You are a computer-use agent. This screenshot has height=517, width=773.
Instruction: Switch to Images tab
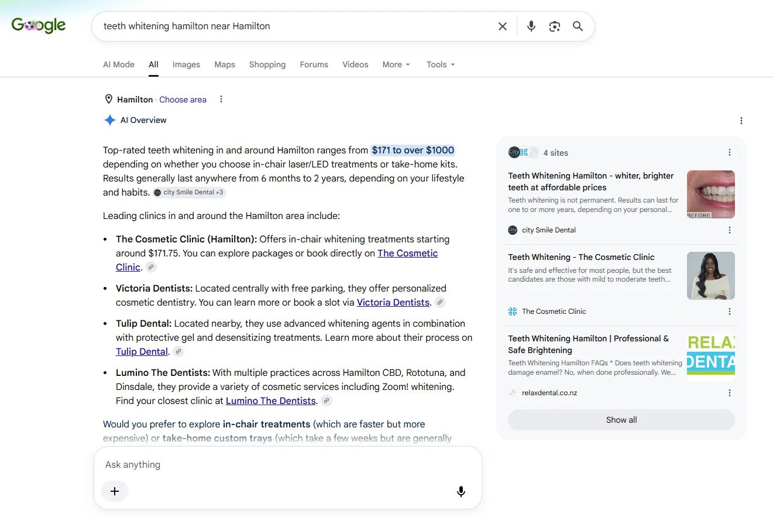pyautogui.click(x=186, y=64)
